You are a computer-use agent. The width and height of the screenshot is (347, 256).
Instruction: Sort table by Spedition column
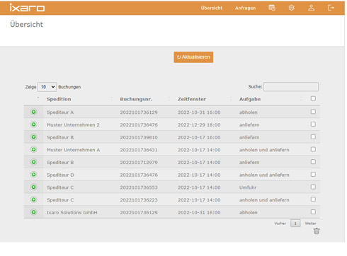(x=59, y=99)
